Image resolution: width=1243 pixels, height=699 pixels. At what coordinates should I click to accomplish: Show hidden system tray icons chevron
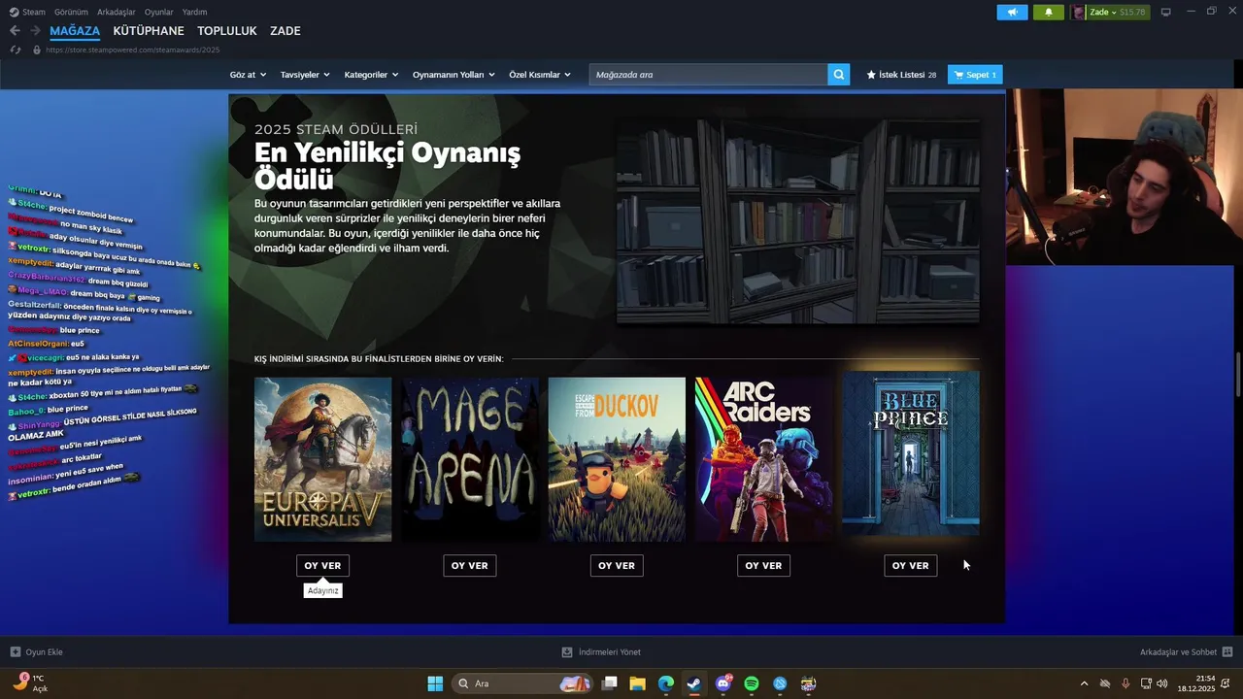(x=1084, y=683)
